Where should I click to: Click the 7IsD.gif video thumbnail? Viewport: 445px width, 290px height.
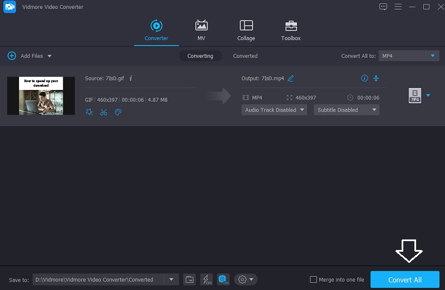(x=41, y=96)
